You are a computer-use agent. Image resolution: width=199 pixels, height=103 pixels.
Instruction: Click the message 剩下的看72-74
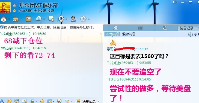click(x=29, y=55)
